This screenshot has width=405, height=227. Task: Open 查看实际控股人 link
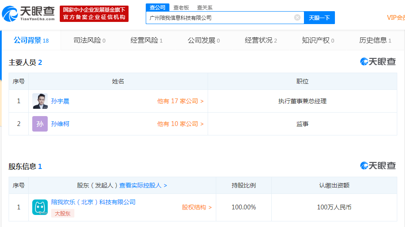(143, 185)
